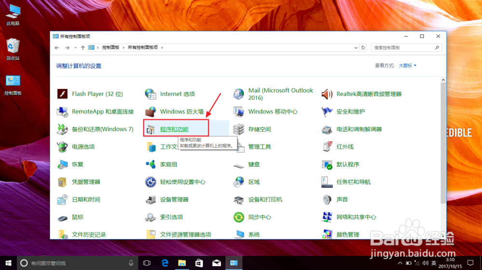Open the 索引选项 icon
Screen dimensions: 482x270
[150, 217]
